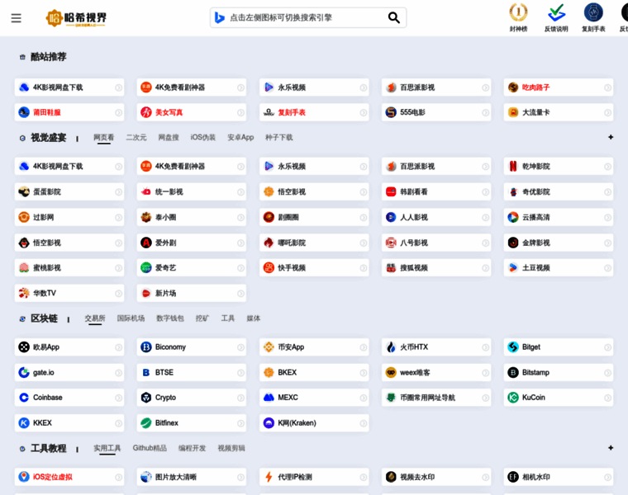
Task: Open the 韩剧看看 link
Action: [436, 192]
